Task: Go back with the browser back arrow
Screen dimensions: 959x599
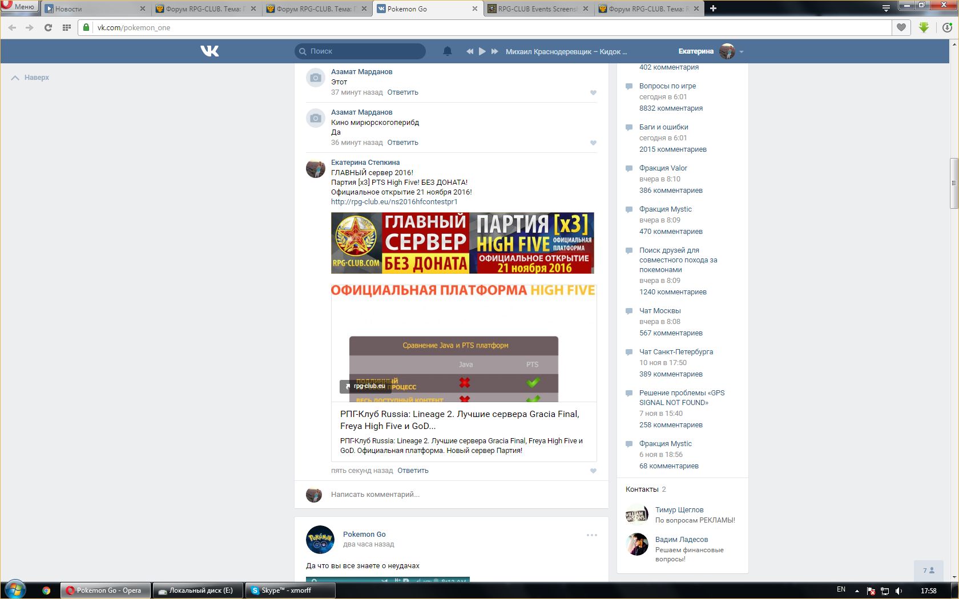Action: (13, 27)
